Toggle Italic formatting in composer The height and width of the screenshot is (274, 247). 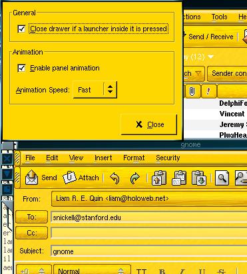pos(182,271)
